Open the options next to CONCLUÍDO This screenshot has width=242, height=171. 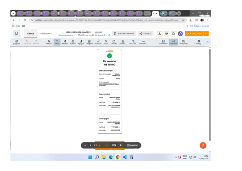[206, 34]
